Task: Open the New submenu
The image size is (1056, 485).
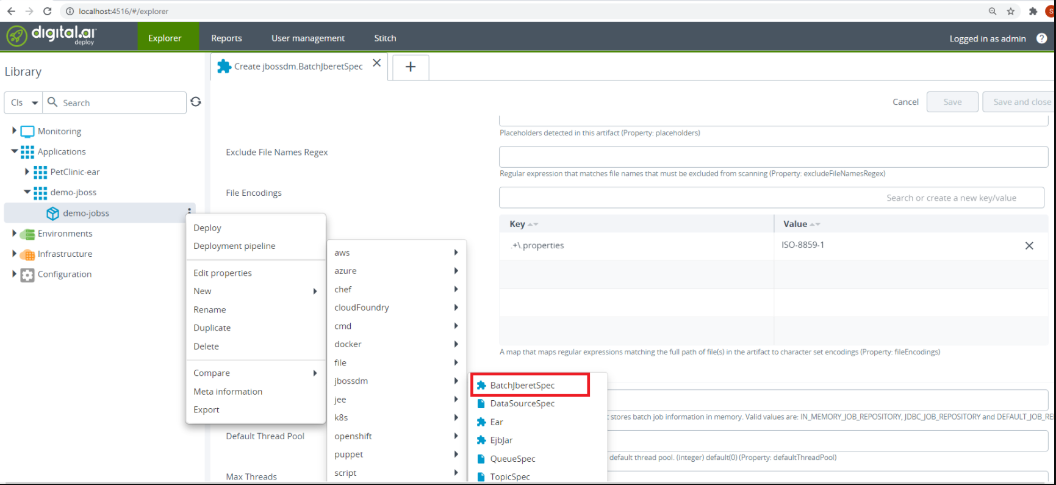Action: click(x=256, y=291)
